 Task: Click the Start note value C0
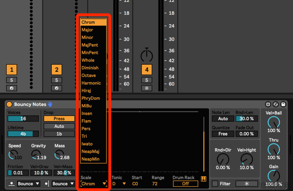(135, 184)
